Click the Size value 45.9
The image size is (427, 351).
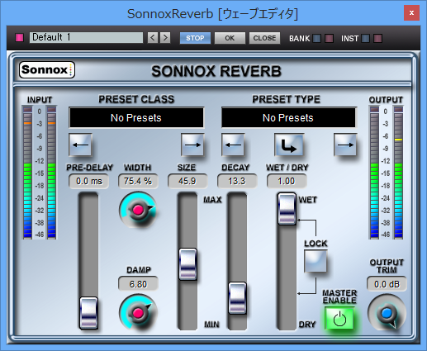point(187,181)
